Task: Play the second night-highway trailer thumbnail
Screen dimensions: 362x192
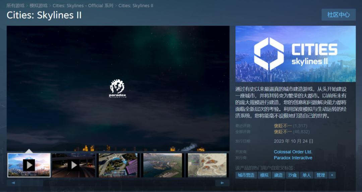Action: 73,165
